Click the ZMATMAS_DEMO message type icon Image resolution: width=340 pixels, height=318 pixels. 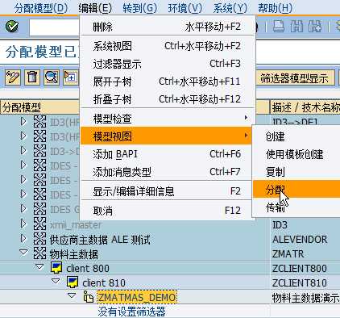[x=89, y=297]
